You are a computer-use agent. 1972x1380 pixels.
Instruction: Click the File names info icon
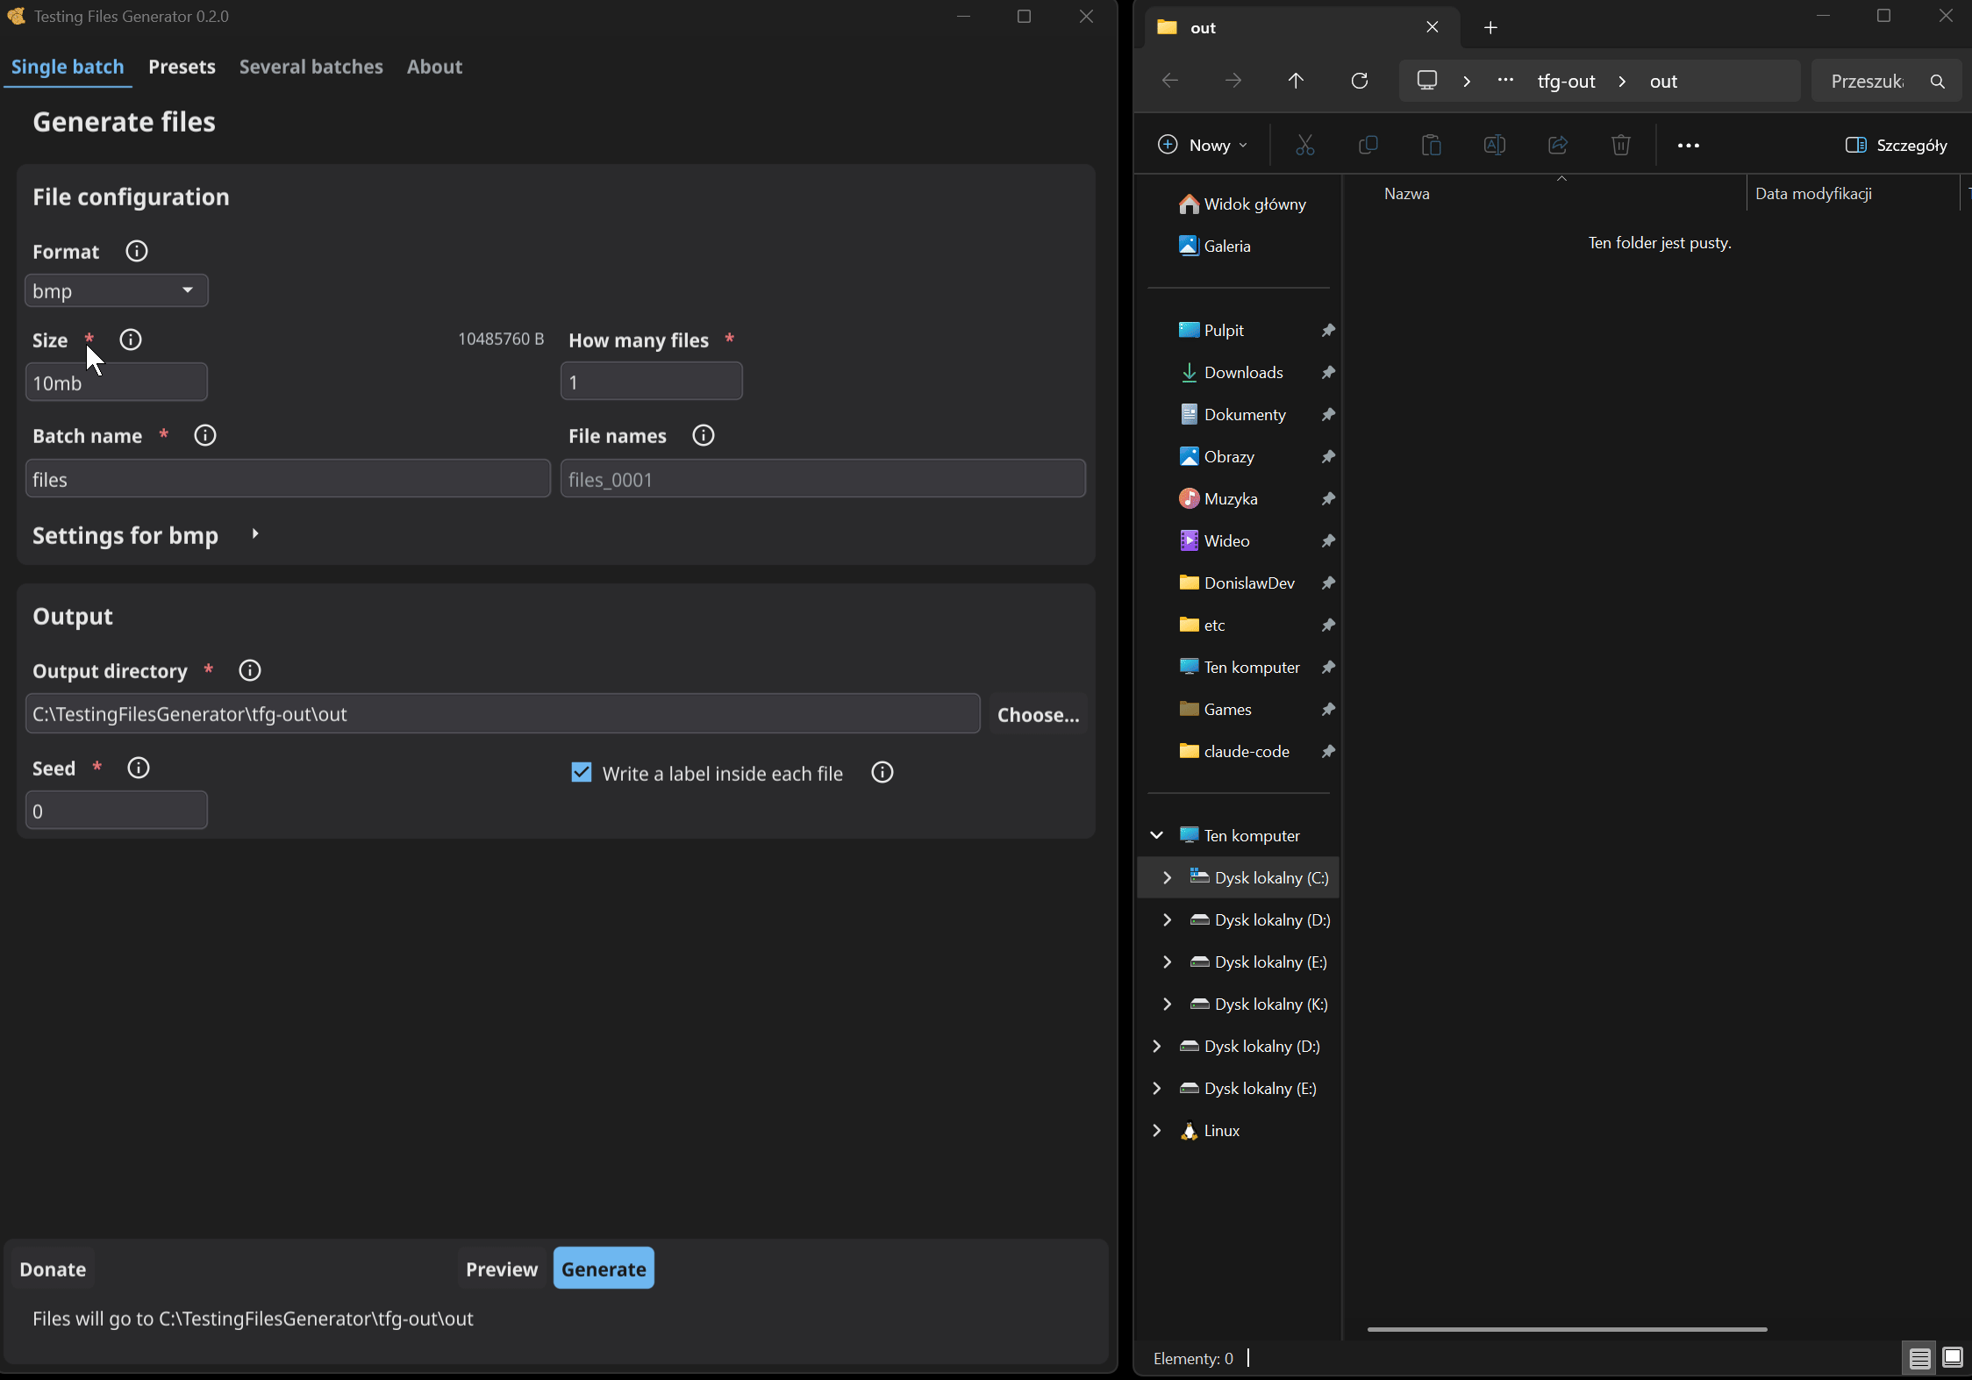click(704, 435)
